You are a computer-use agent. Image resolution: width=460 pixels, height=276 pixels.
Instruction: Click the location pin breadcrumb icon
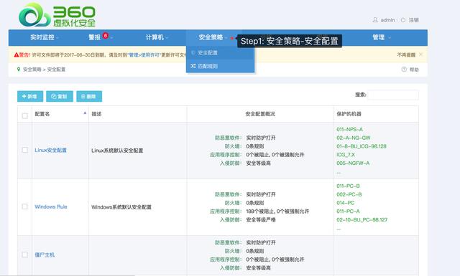[x=19, y=70]
